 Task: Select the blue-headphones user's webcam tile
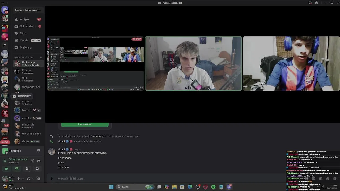point(291,64)
